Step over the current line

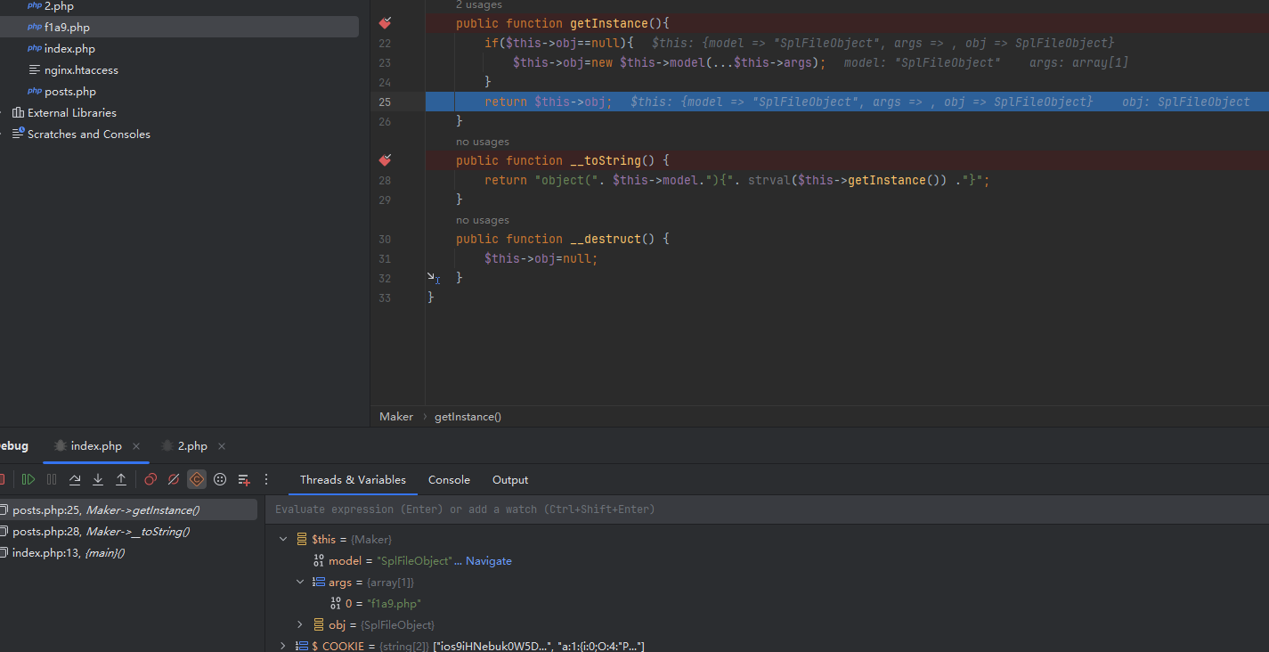click(x=75, y=479)
